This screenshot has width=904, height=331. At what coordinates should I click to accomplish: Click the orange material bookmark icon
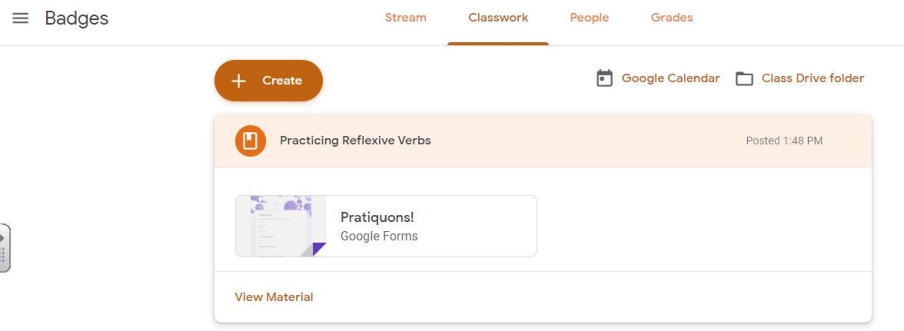pyautogui.click(x=250, y=141)
